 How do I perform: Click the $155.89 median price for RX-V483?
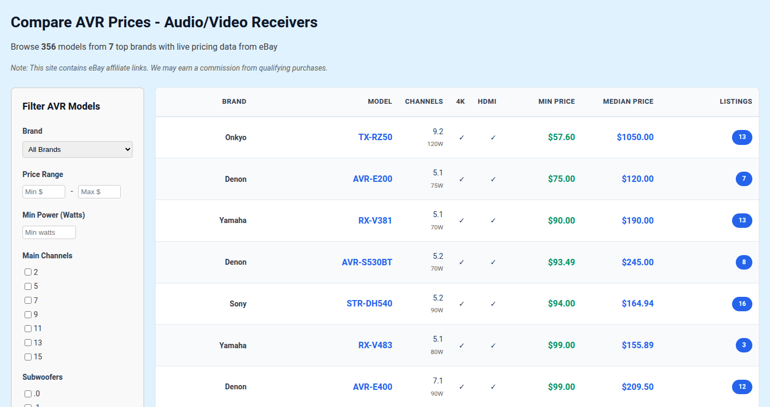[x=637, y=345]
